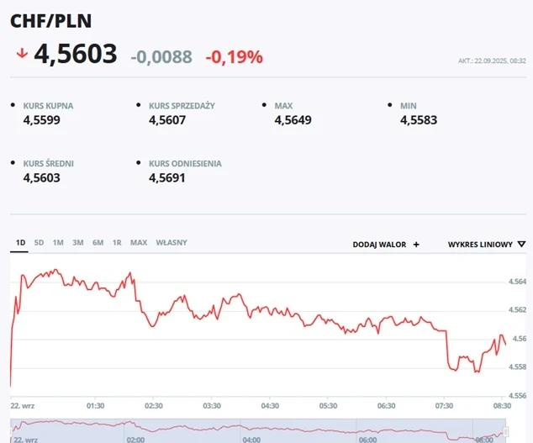Click the MAX value 4,5649
This screenshot has width=533, height=443.
coord(293,120)
